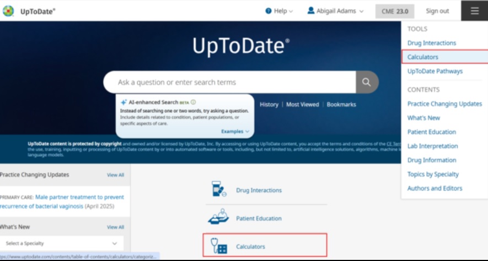Click View All beside Practice Changing Updates
The width and height of the screenshot is (488, 261).
[x=115, y=175]
